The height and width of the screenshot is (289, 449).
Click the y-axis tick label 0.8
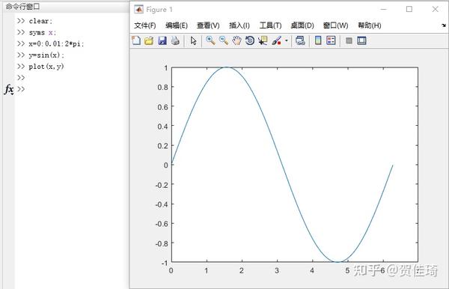(162, 87)
